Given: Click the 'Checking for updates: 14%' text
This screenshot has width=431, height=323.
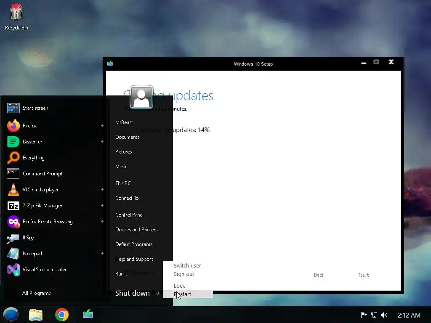Looking at the screenshot, I should coord(173,130).
